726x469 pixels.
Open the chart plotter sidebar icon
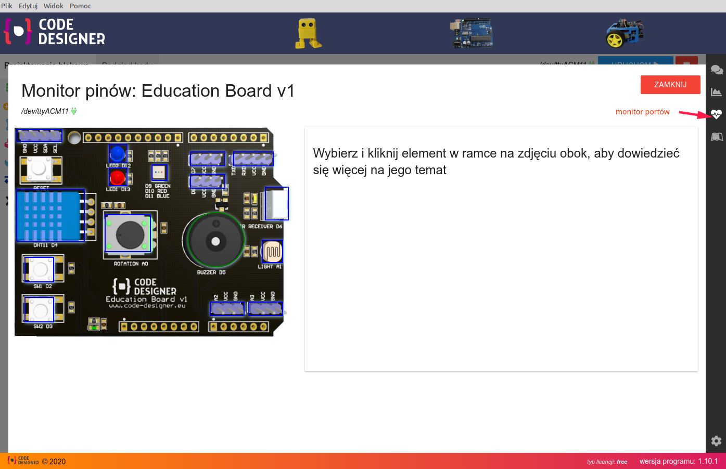pyautogui.click(x=717, y=92)
